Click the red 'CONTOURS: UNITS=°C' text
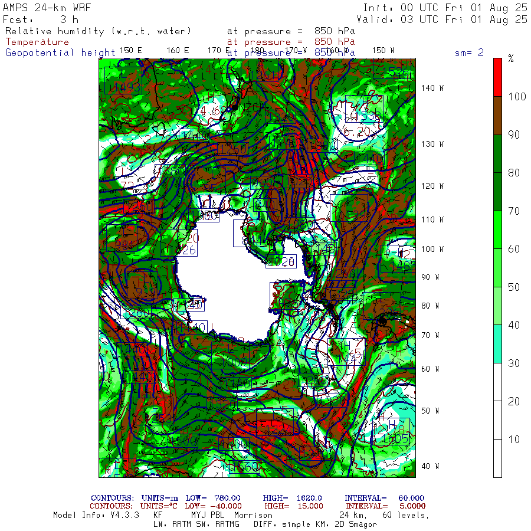The width and height of the screenshot is (531, 531). (133, 506)
